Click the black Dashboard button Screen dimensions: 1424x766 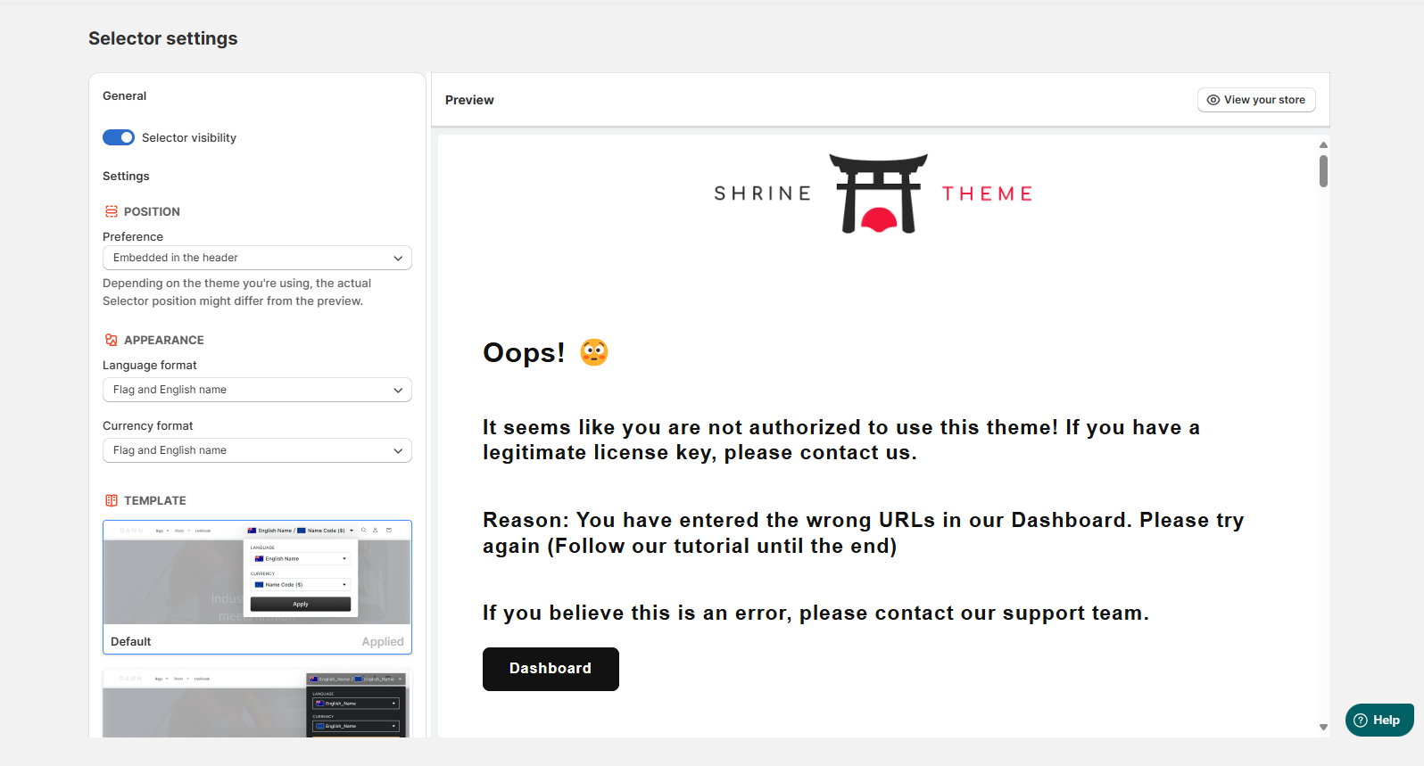pyautogui.click(x=551, y=669)
